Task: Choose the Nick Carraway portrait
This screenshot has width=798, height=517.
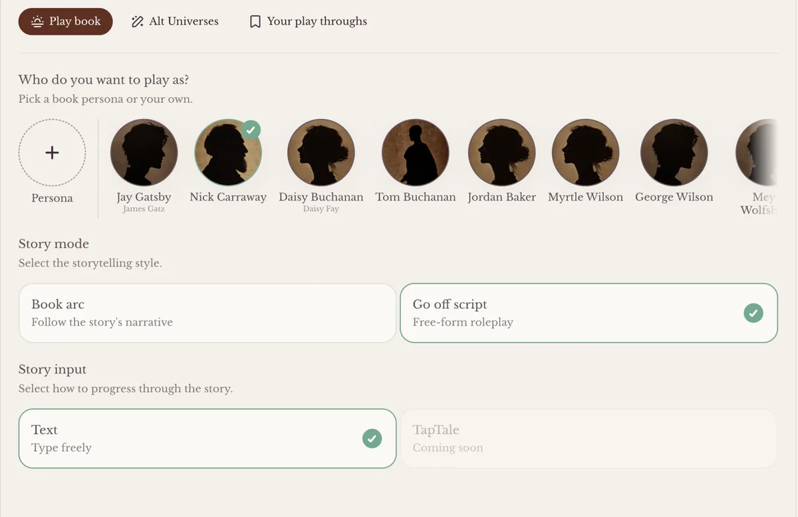Action: 227,153
